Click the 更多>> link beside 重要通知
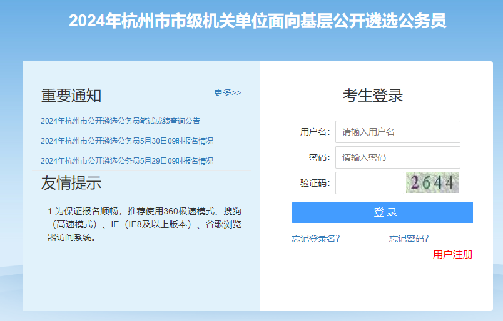Image resolution: width=503 pixels, height=321 pixels. (x=227, y=92)
